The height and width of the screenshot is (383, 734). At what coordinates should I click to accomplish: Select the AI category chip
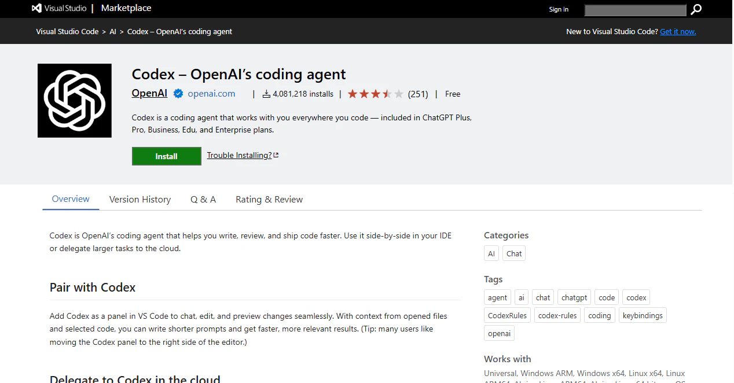(491, 253)
